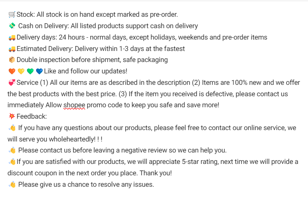Click waving hand before 'If you are satisfied'
This screenshot has width=308, height=197.
pos(12,162)
